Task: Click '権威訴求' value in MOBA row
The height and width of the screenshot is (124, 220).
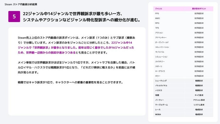Action: [199, 115]
